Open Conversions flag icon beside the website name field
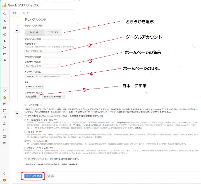The height and width of the screenshot is (184, 201). [x=5, y=60]
